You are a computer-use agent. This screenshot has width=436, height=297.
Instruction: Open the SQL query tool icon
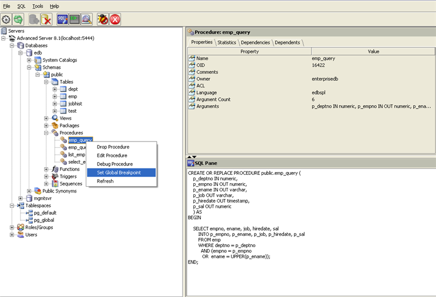pyautogui.click(x=62, y=19)
